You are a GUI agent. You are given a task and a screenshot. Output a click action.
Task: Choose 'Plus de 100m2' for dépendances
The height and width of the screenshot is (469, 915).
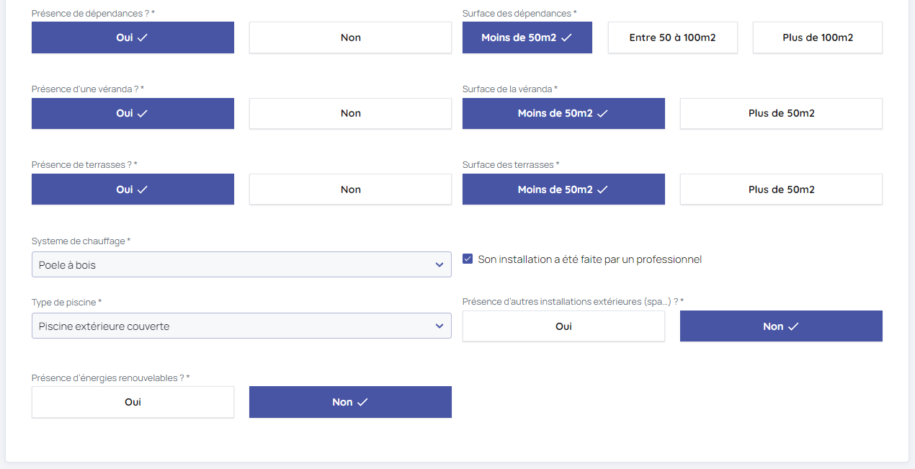(817, 37)
